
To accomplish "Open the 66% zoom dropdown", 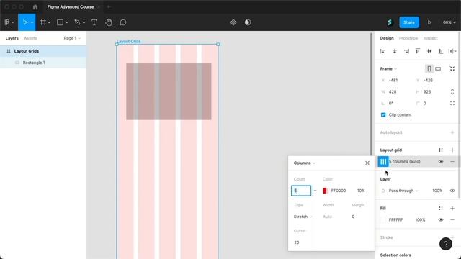I will click(449, 22).
